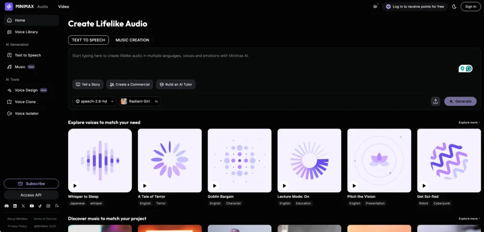Open the About MiniMax link
This screenshot has width=484, height=232.
17,219
